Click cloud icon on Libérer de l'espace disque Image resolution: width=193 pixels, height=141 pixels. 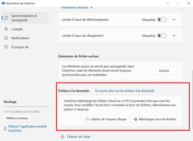point(88,119)
